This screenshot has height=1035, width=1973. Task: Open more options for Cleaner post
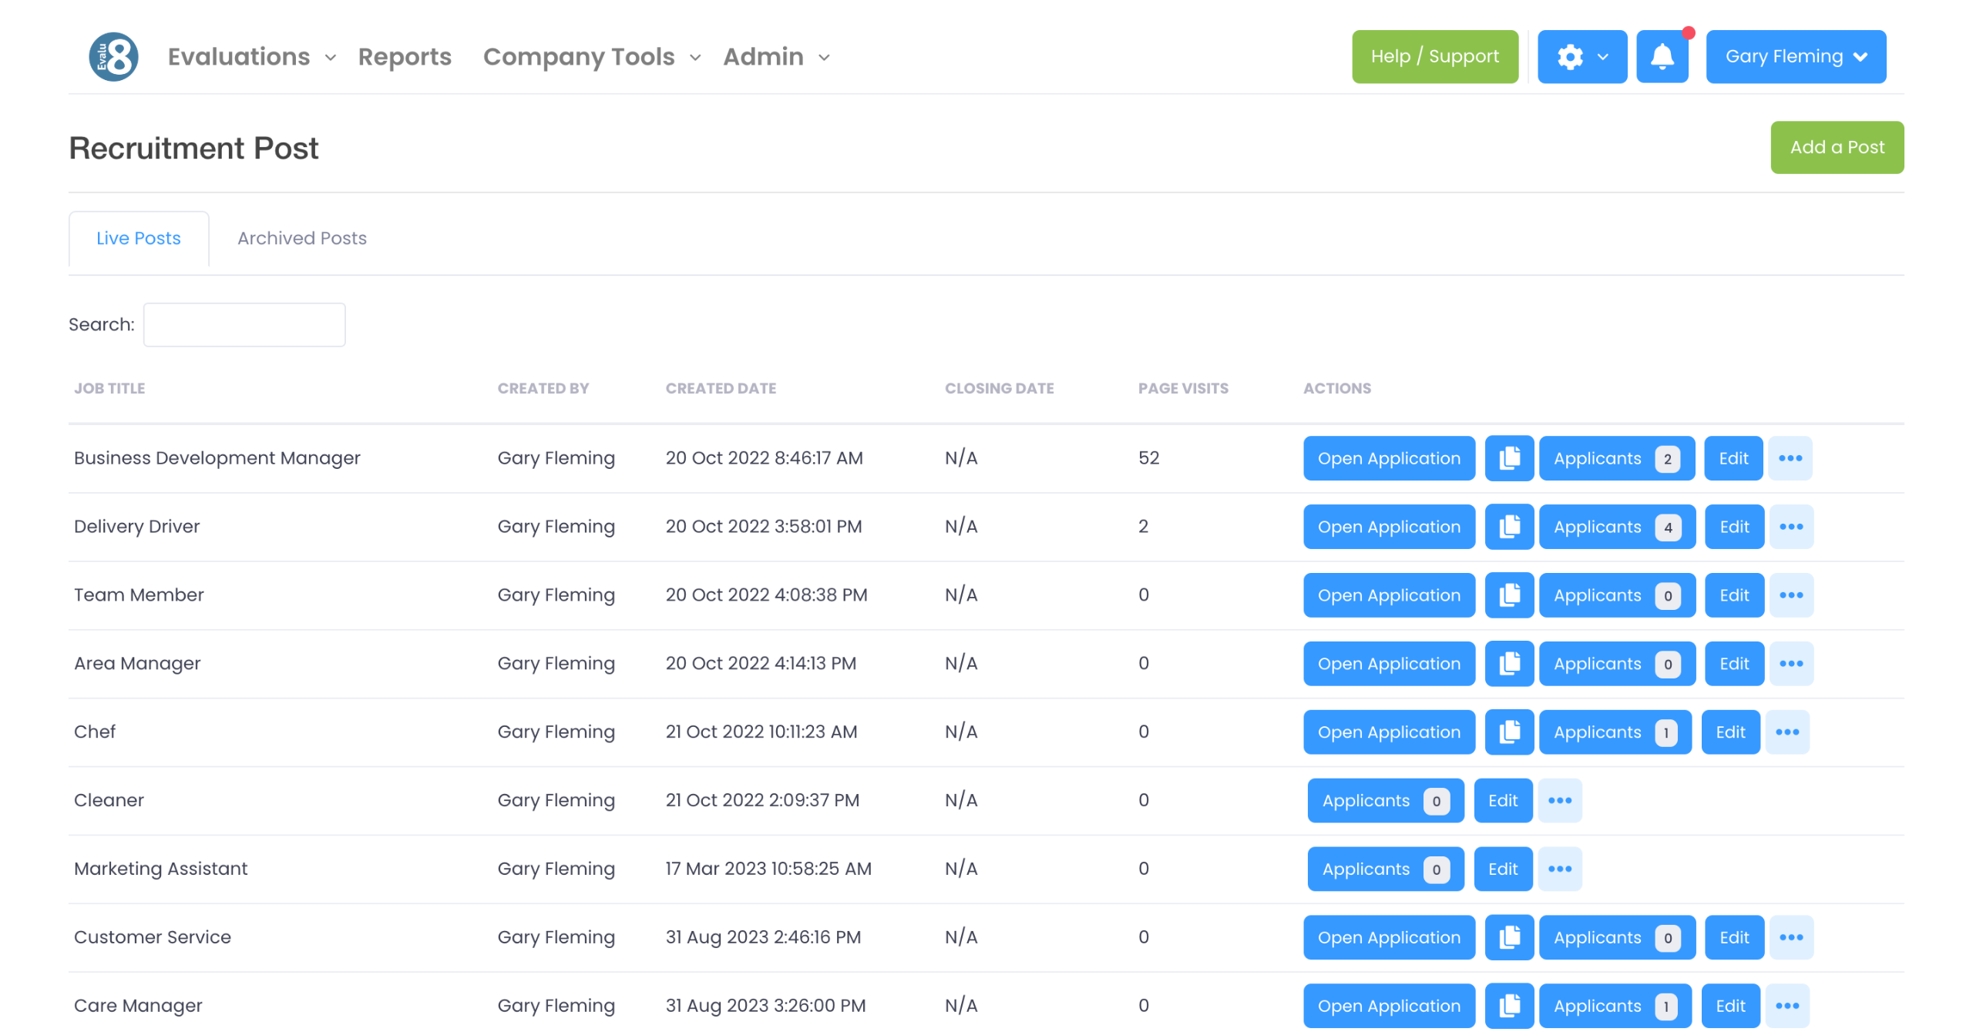1559,800
